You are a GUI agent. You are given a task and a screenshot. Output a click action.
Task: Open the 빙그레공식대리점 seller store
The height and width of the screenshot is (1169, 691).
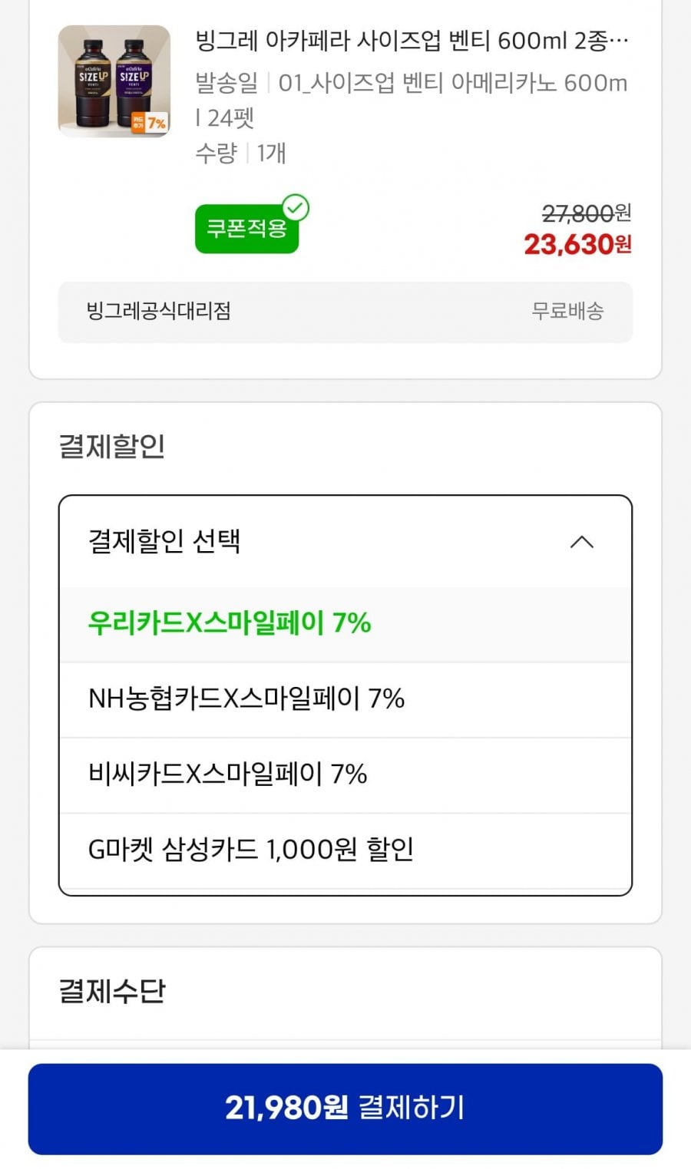pos(159,312)
